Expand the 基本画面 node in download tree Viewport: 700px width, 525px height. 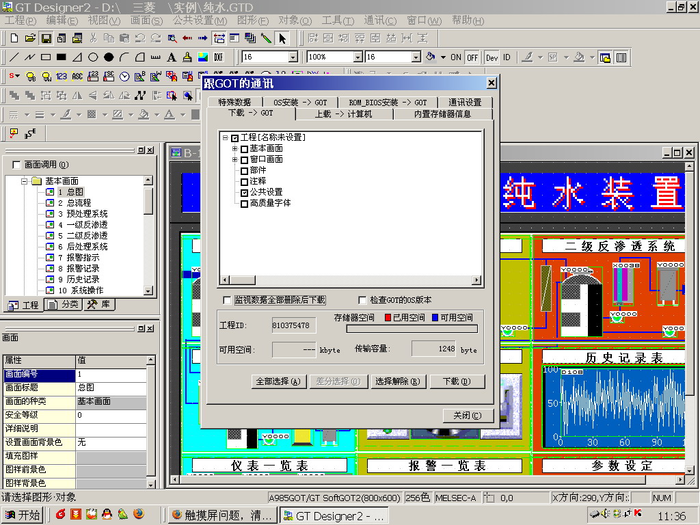coord(235,148)
